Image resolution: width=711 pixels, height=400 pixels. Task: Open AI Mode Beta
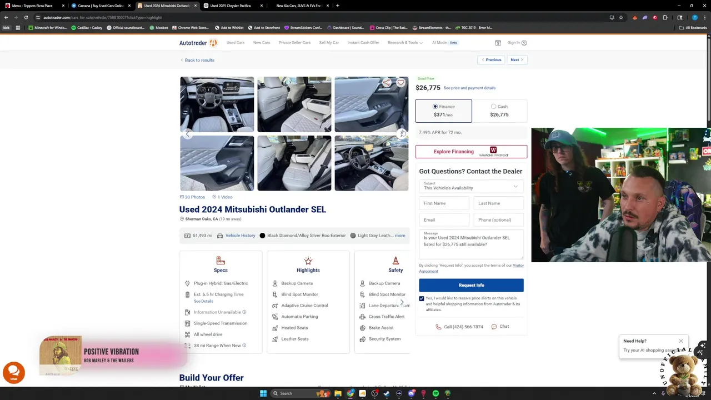coord(445,43)
